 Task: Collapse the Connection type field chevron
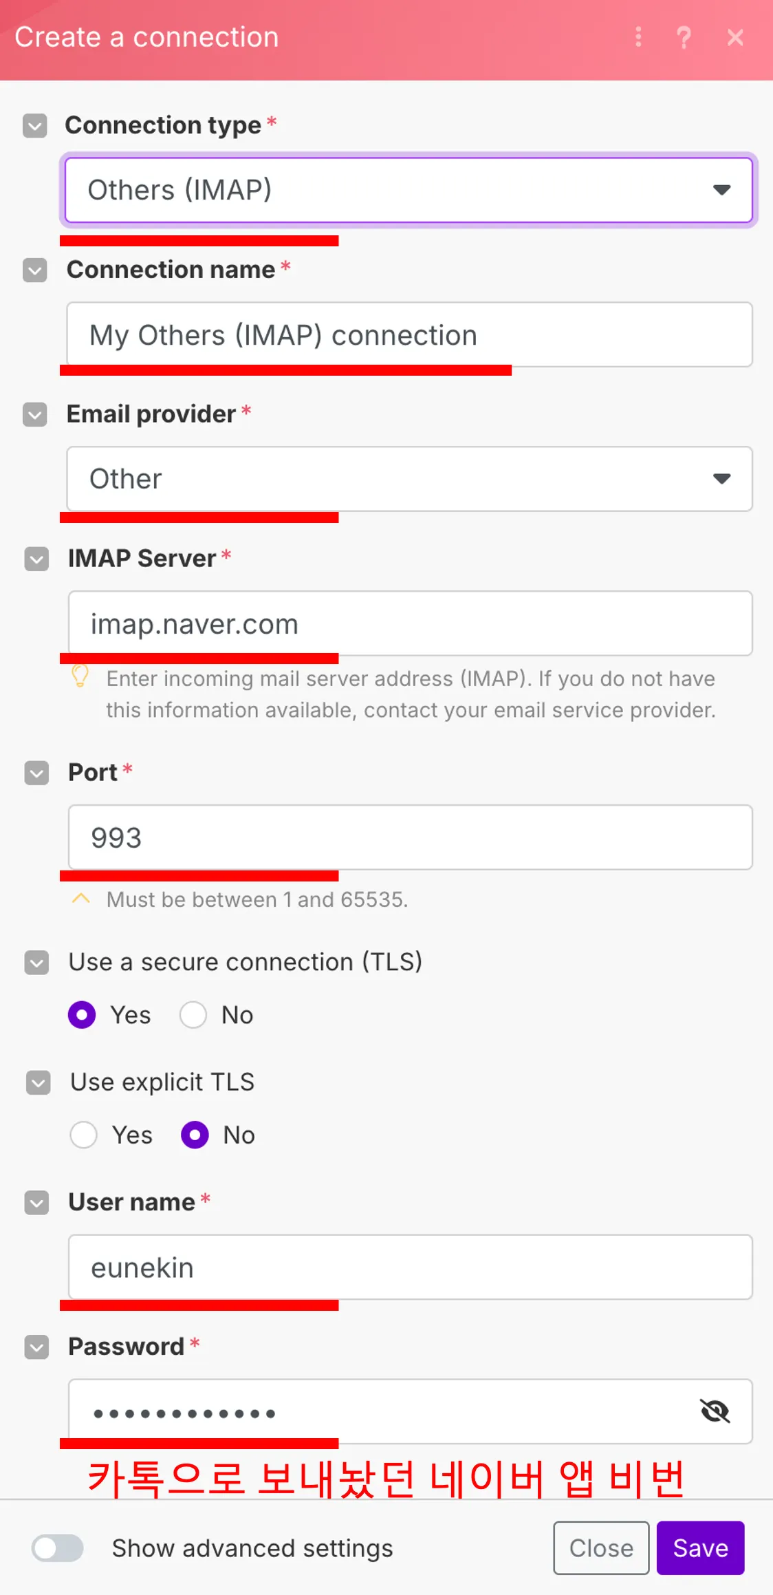coord(35,126)
